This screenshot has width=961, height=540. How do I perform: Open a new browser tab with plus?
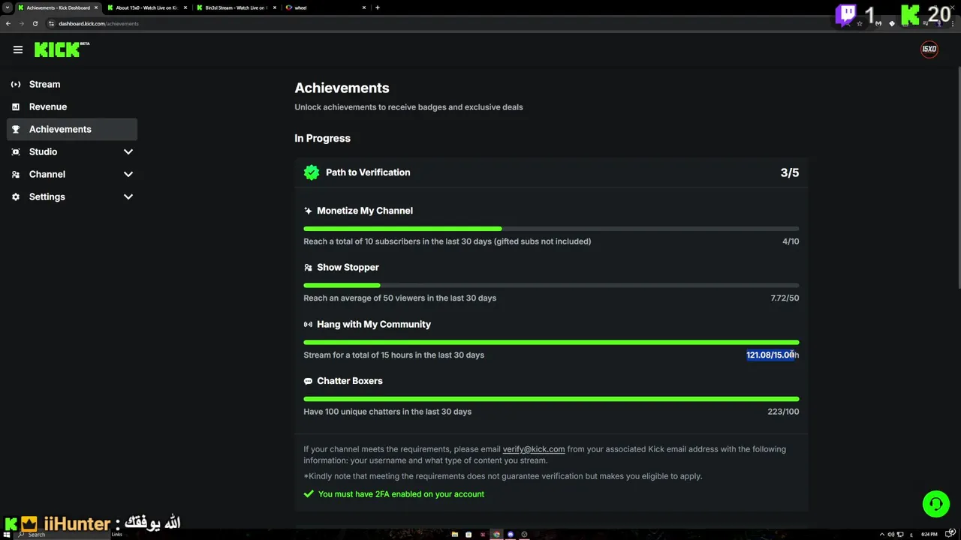[377, 7]
